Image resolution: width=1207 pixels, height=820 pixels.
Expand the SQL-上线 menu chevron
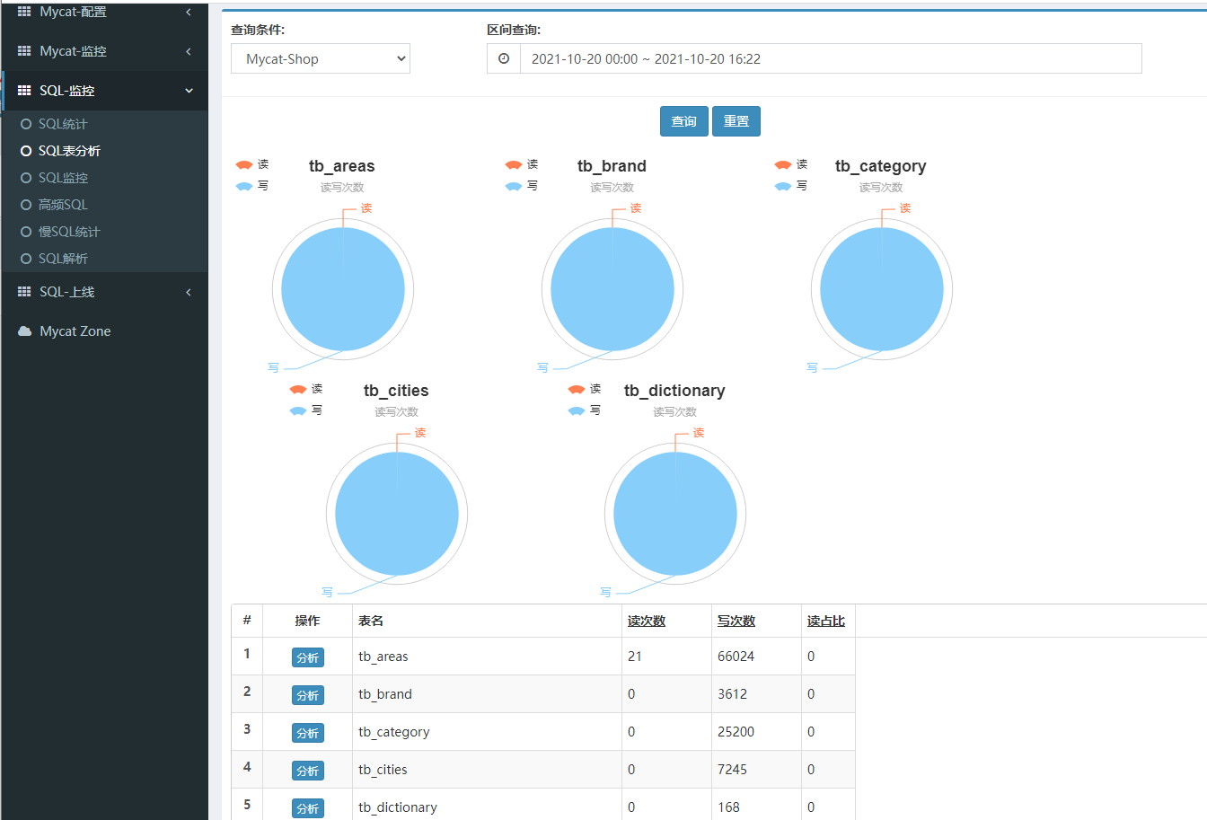pyautogui.click(x=189, y=292)
